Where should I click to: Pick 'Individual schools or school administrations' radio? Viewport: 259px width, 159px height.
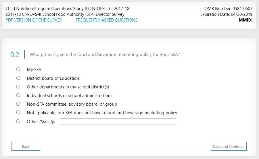coord(18,95)
